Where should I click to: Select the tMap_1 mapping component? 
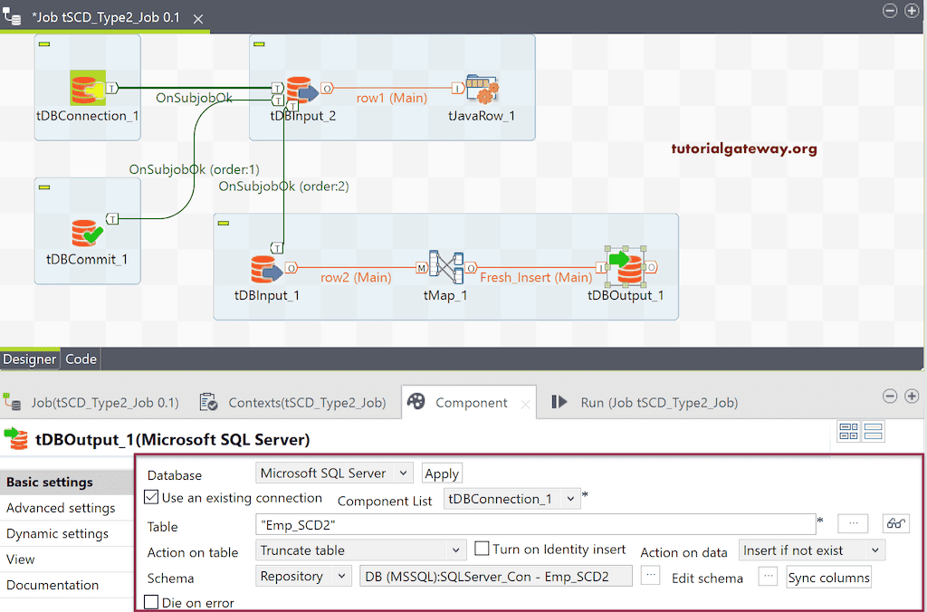[x=445, y=267]
